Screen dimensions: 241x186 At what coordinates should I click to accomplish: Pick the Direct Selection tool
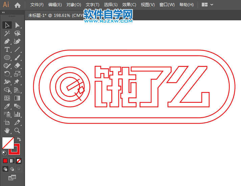[x=17, y=25]
